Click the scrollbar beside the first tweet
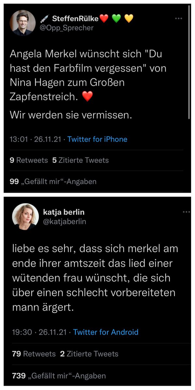Screen dimensions: 195x390 click(189, 65)
